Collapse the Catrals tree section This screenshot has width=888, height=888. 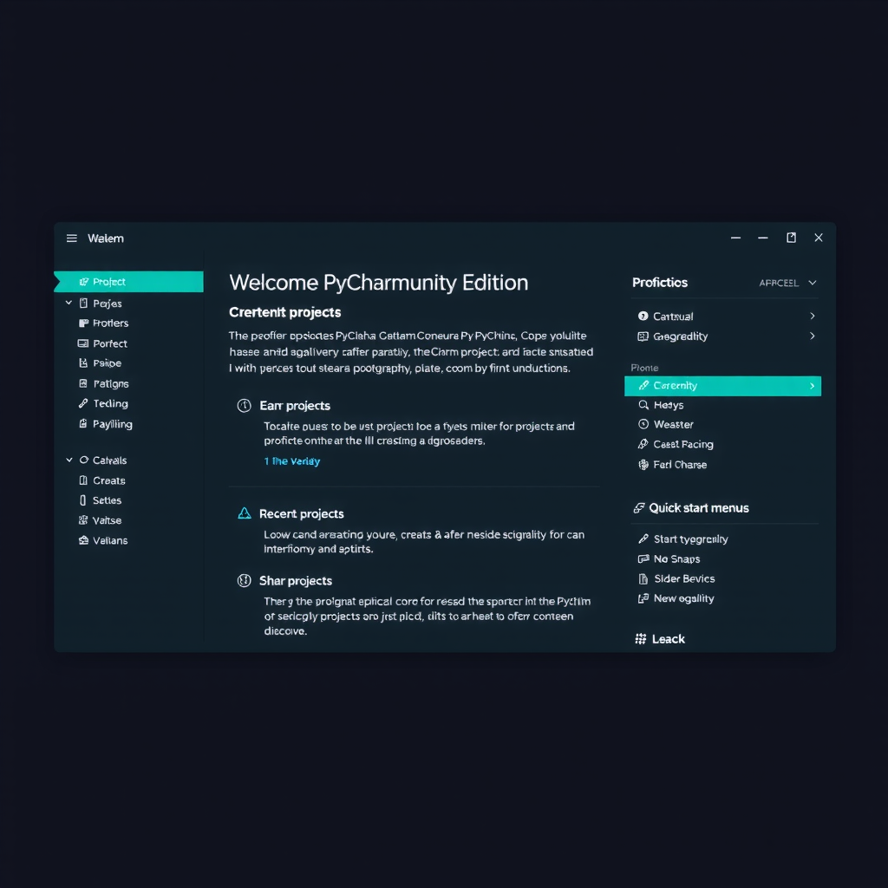[68, 460]
